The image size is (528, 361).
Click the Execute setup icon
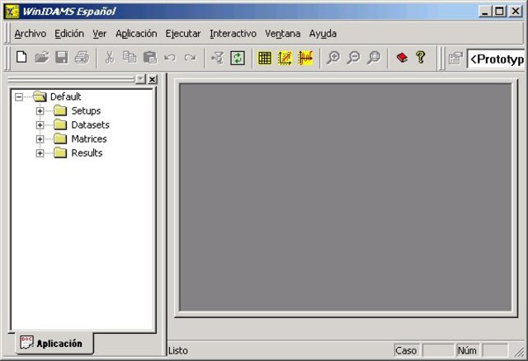(x=218, y=58)
